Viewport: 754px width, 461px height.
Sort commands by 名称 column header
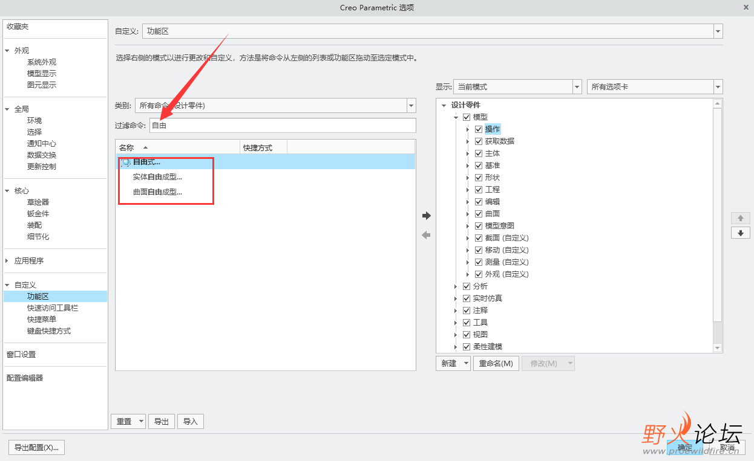coord(178,147)
